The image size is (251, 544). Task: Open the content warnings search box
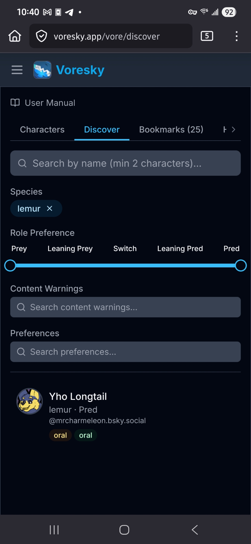click(x=125, y=307)
